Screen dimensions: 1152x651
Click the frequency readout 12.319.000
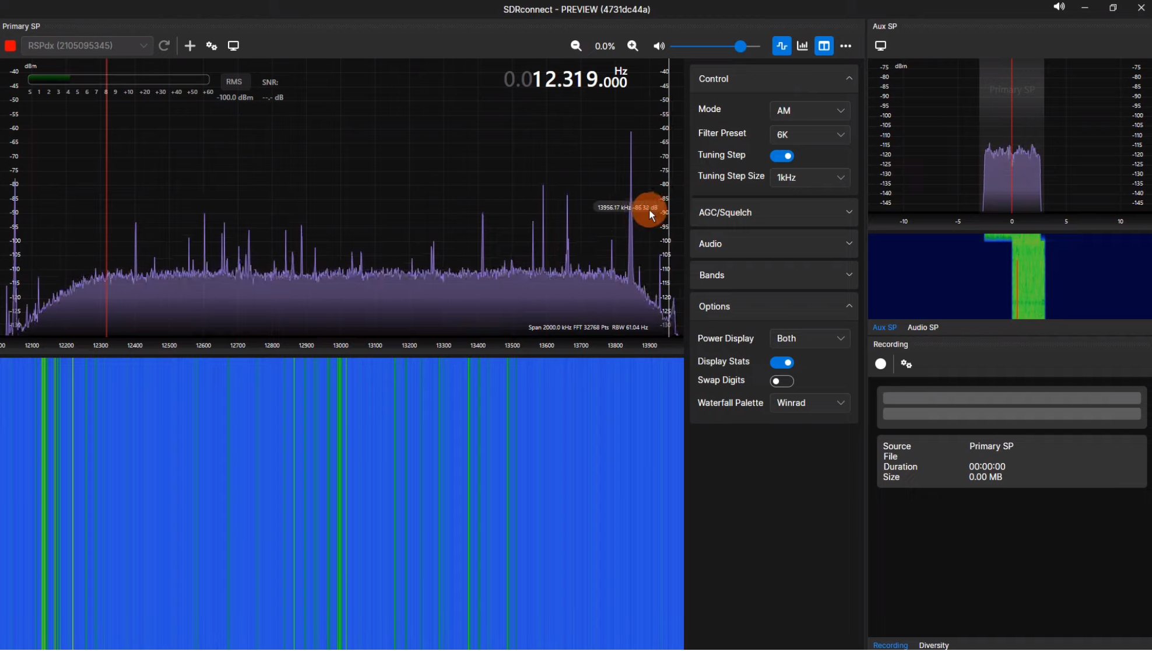point(566,79)
